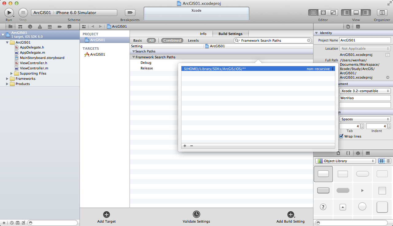Open the Xcode 3.2-compatible dropdown
Viewport: 393px width, 226px height.
[365, 91]
